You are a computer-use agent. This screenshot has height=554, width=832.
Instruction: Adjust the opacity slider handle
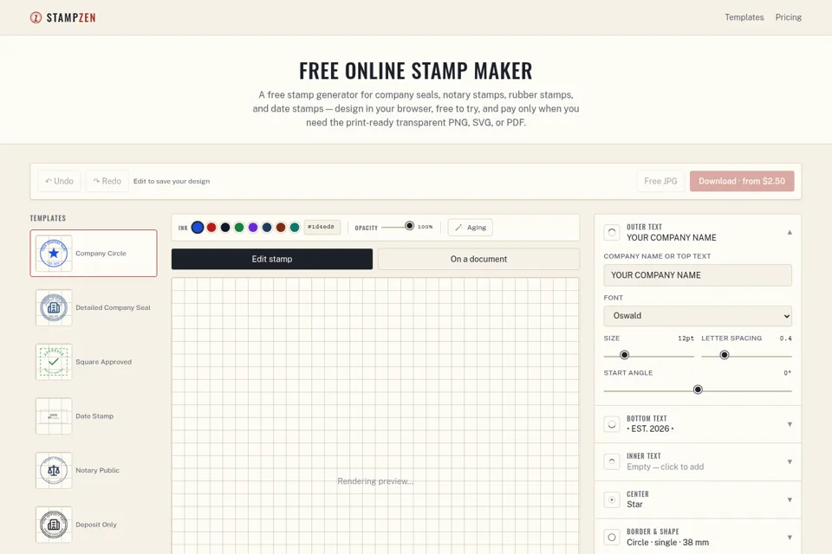409,226
